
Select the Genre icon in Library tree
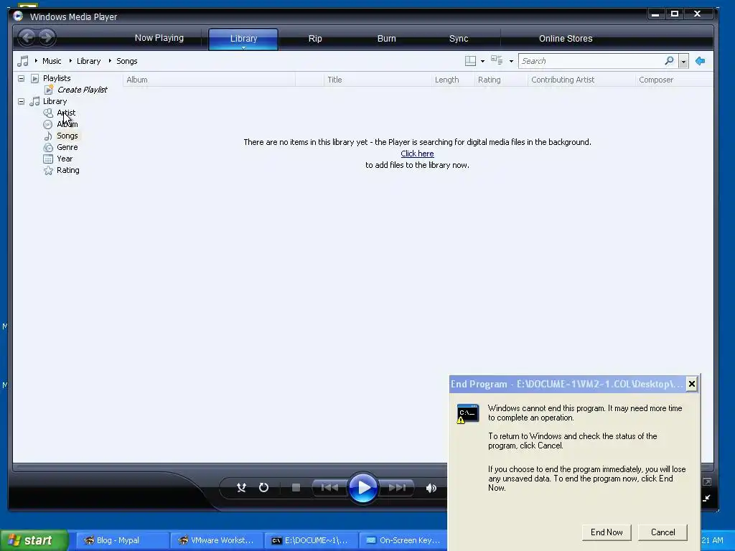(x=48, y=147)
